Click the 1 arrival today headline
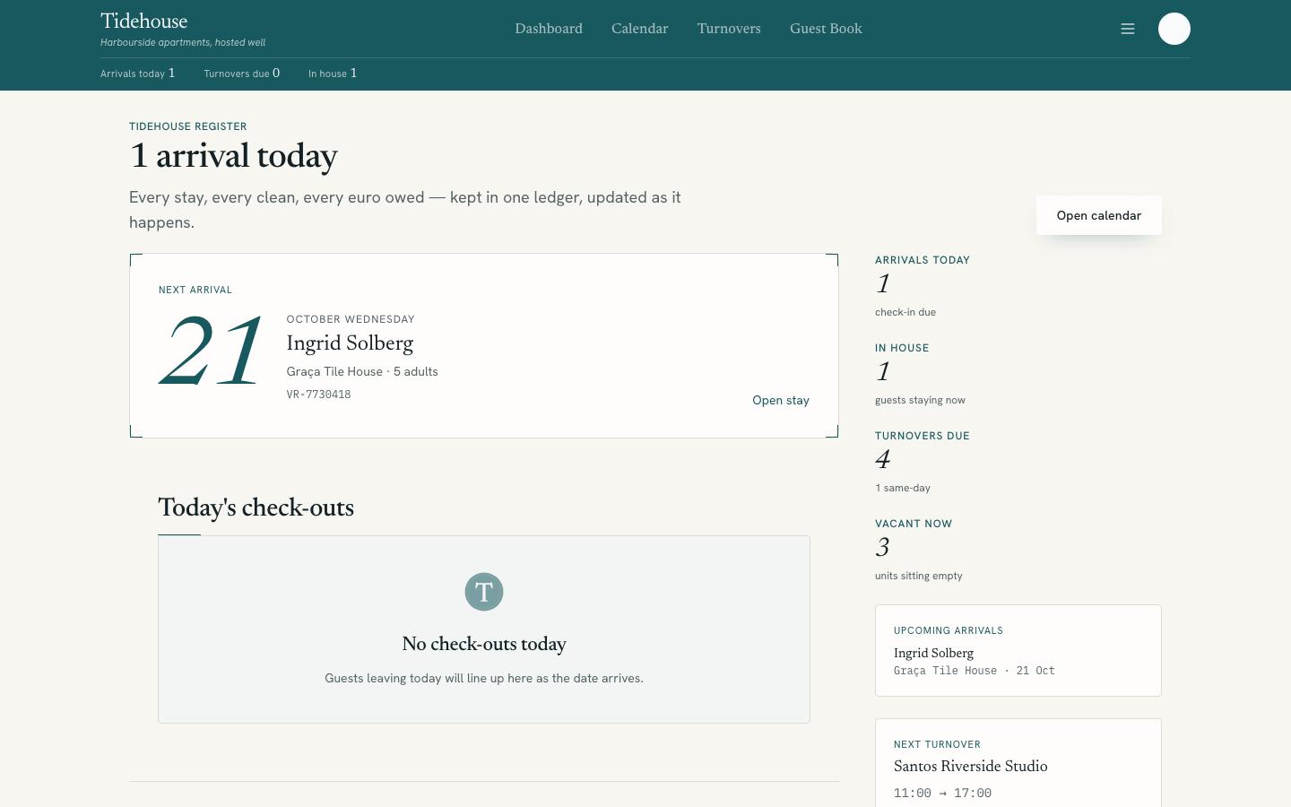The height and width of the screenshot is (807, 1291). coord(233,156)
